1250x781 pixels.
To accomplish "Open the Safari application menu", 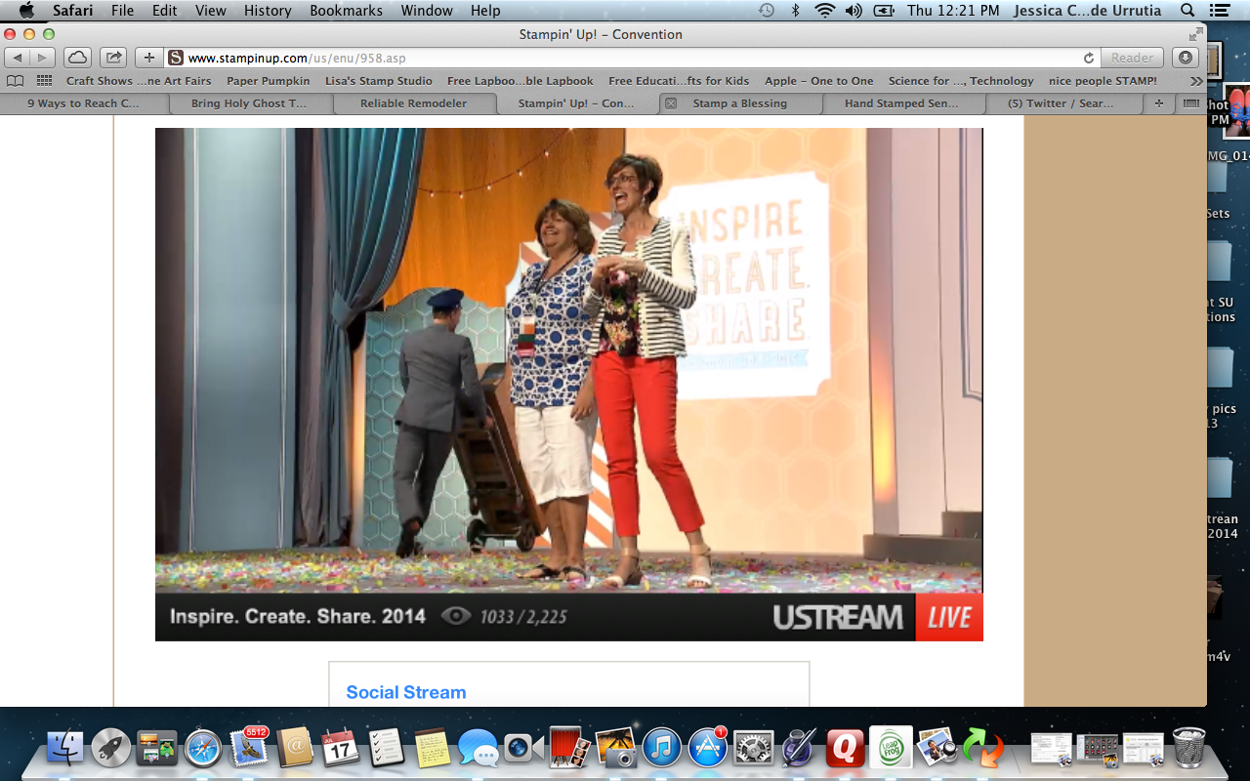I will pos(71,11).
